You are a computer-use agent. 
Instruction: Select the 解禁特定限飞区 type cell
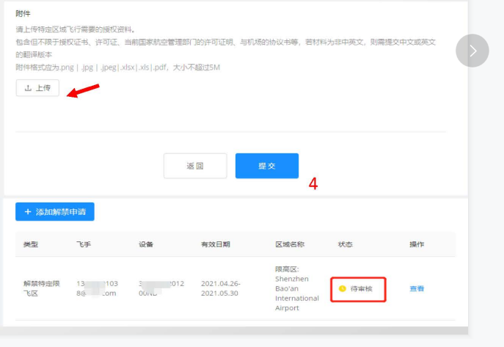[42, 288]
